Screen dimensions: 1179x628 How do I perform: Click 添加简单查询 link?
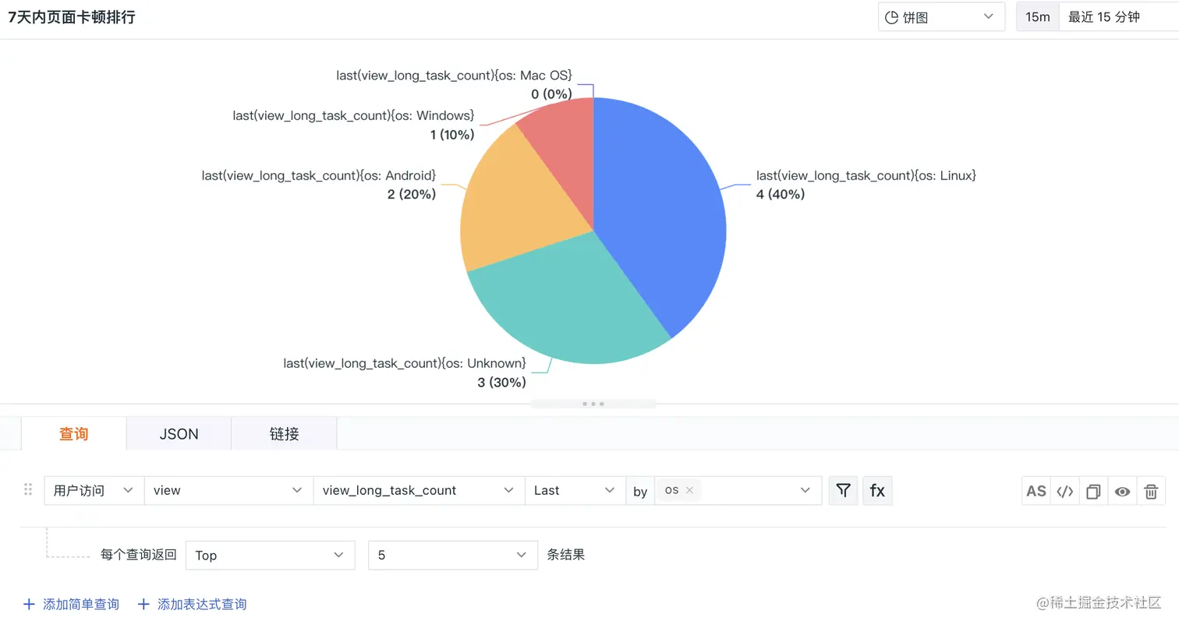(x=71, y=604)
